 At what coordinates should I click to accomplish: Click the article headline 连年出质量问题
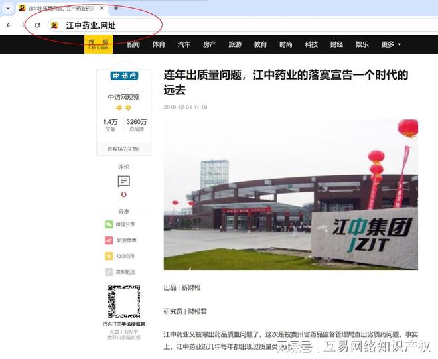pyautogui.click(x=286, y=82)
